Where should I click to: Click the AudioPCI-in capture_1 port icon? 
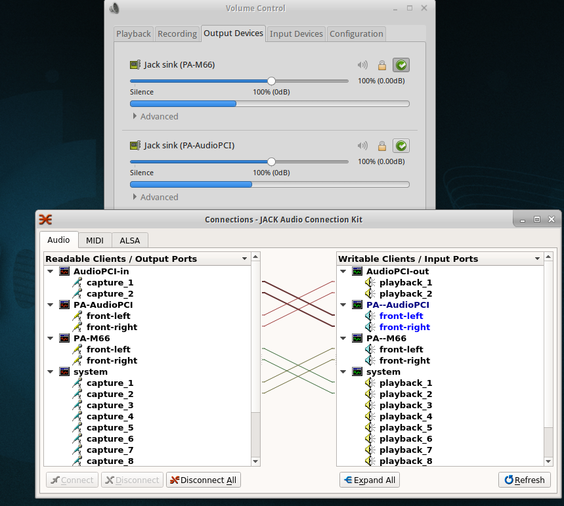pos(77,283)
